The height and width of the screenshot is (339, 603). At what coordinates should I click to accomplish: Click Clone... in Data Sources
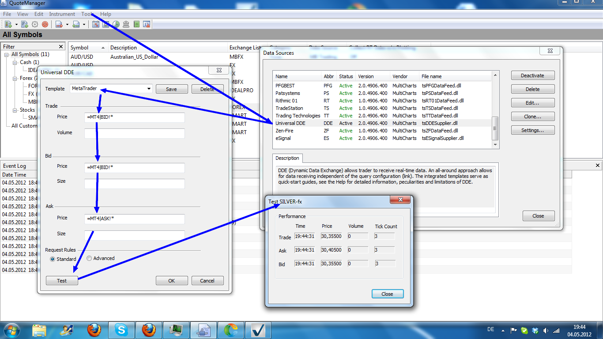point(533,117)
